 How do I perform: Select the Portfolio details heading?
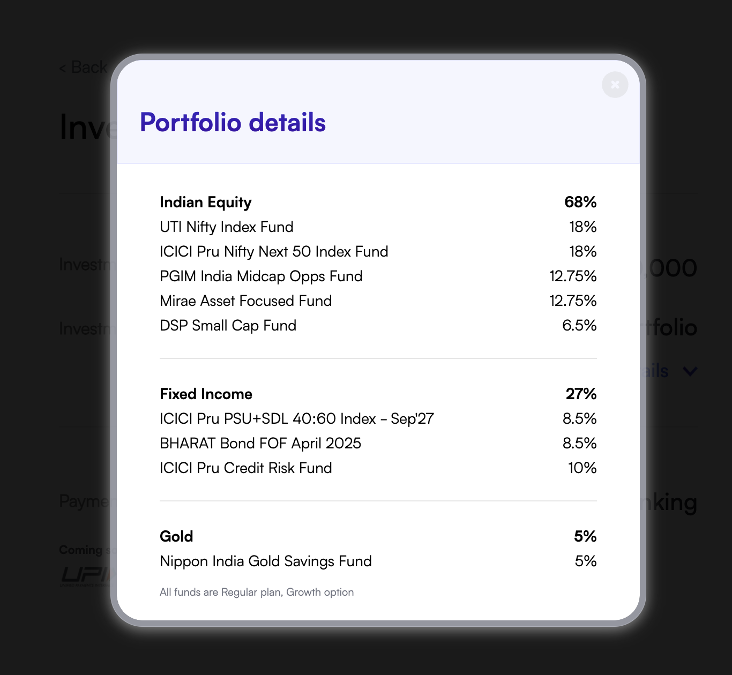click(233, 122)
